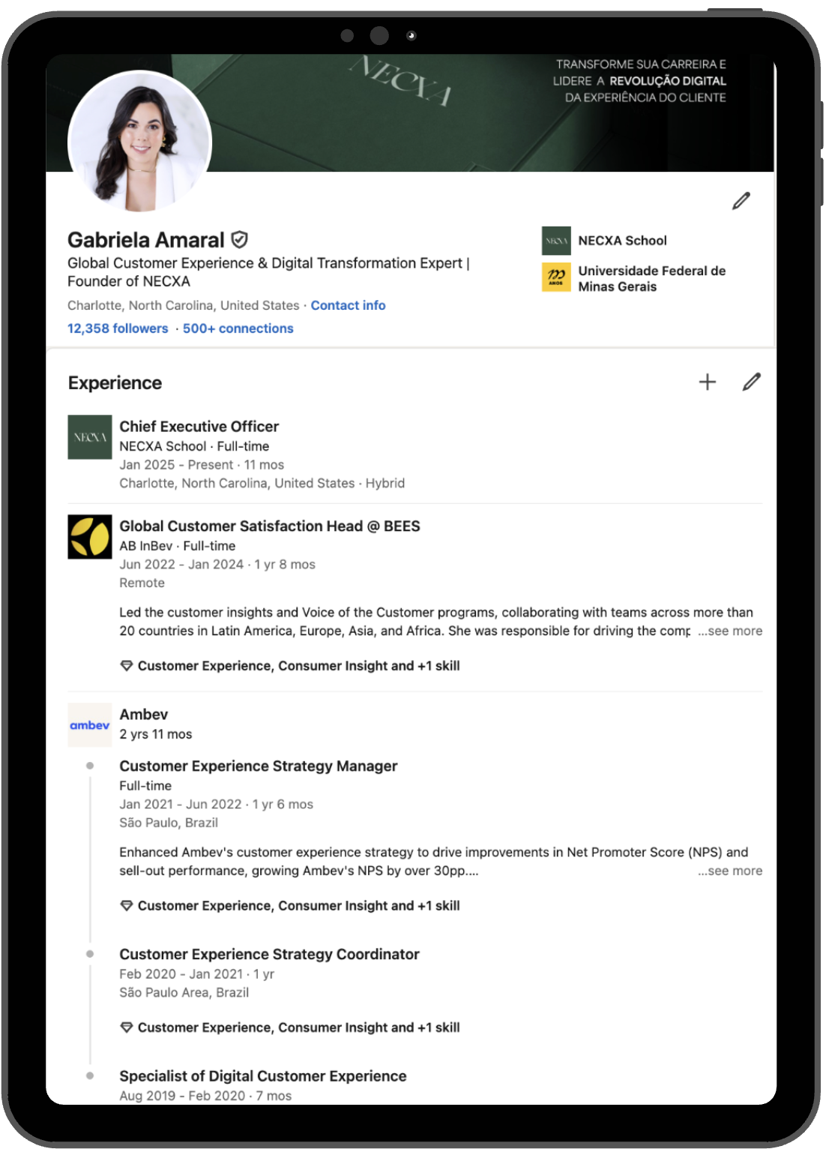Show skills under Strategy Manager role
The image size is (829, 1158).
298,906
